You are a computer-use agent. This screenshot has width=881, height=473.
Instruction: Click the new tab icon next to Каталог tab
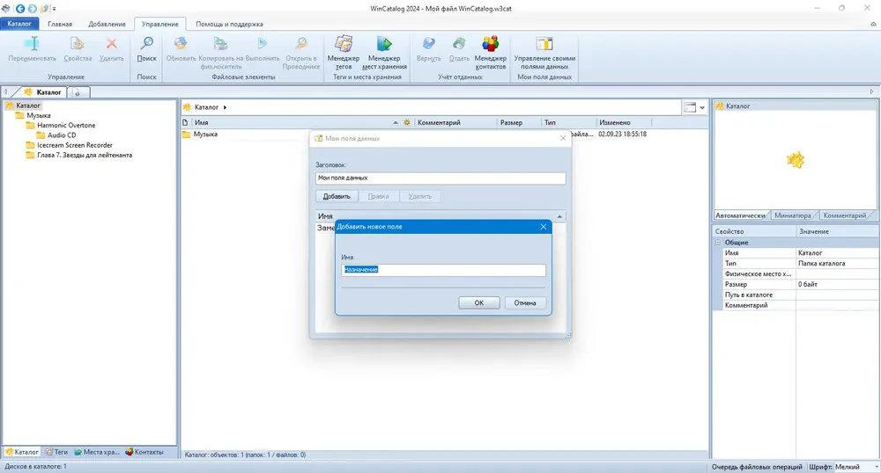78,92
